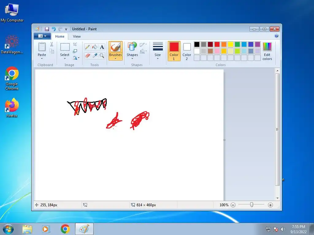This screenshot has height=235, width=314.
Task: Click the vertical scrollbar up arrow
Action: [x=277, y=71]
